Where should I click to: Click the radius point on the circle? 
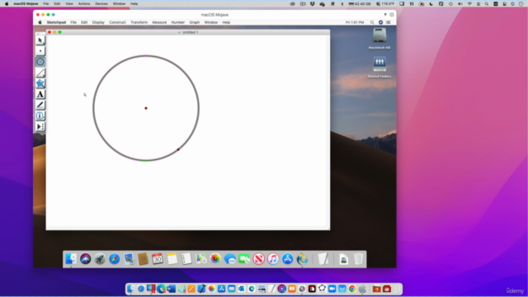[x=178, y=149]
